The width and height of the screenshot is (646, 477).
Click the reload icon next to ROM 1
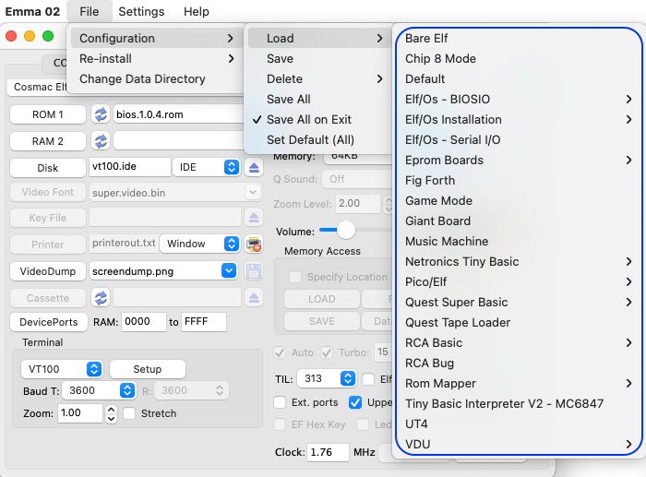pyautogui.click(x=101, y=114)
